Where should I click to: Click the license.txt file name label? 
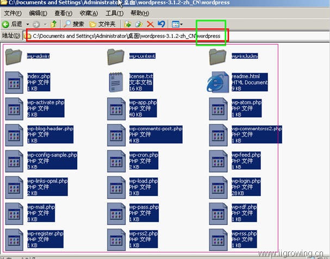[141, 76]
